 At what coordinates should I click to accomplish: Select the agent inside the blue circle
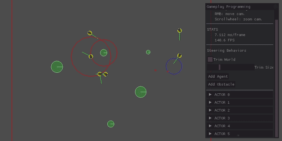click(179, 56)
